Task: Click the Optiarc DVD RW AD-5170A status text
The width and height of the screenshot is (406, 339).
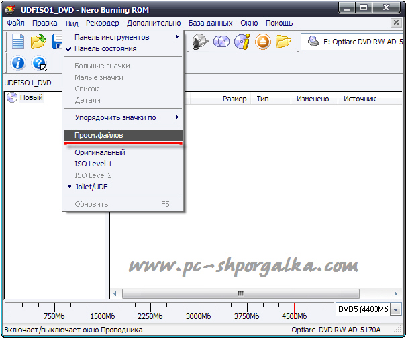Action: pyautogui.click(x=336, y=330)
